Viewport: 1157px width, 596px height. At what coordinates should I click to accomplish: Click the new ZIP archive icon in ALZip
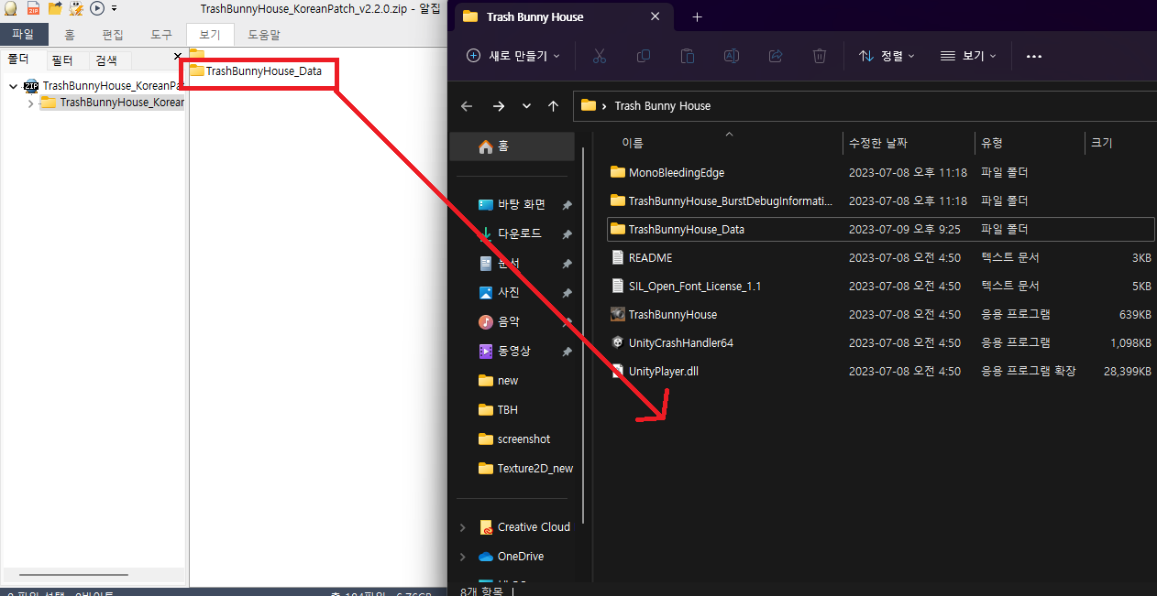click(x=33, y=8)
